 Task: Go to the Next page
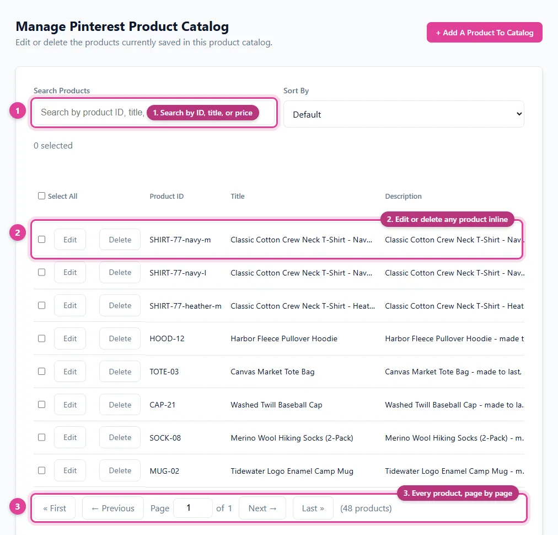(x=262, y=508)
